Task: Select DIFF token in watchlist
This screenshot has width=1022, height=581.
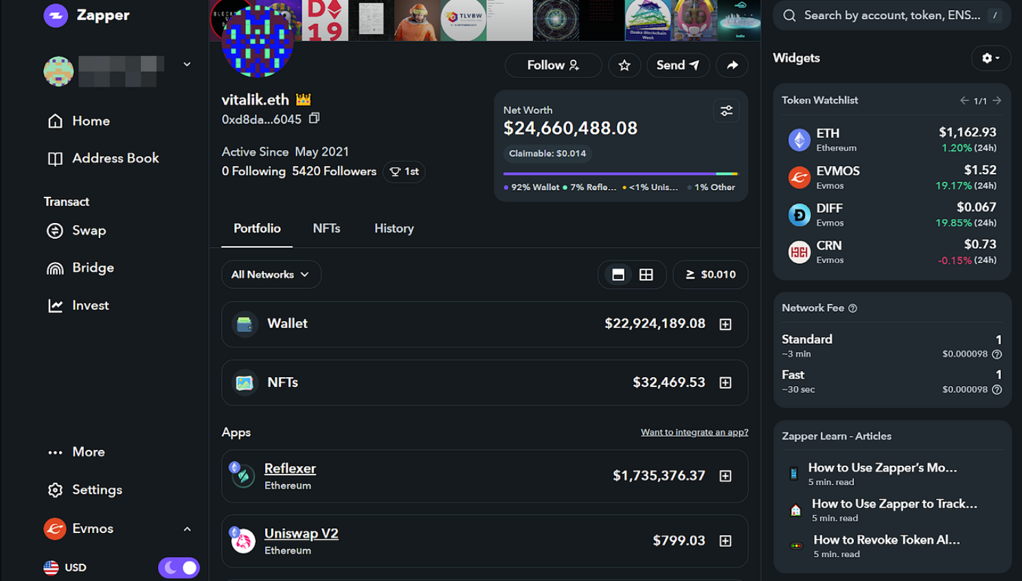Action: (892, 214)
